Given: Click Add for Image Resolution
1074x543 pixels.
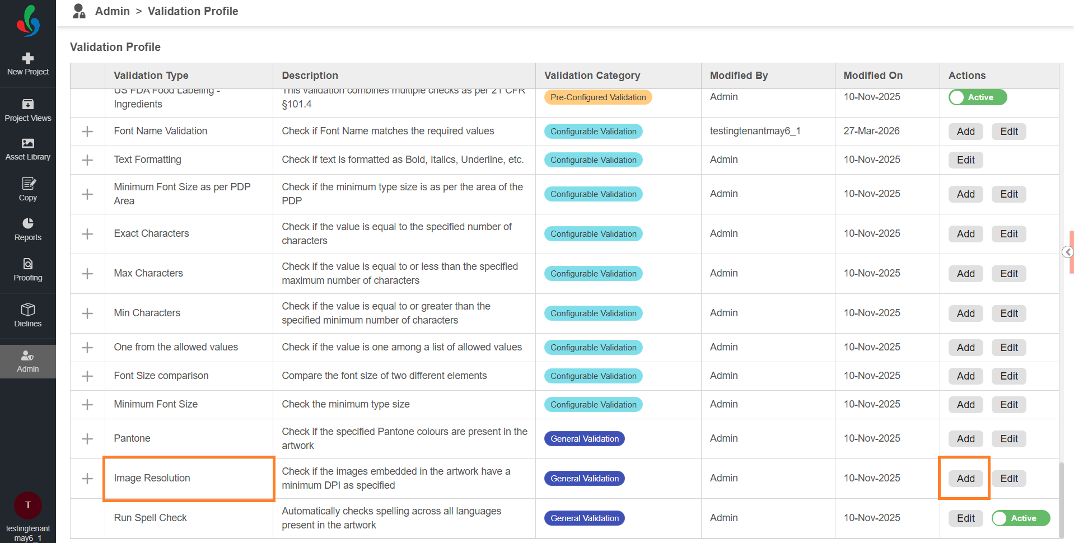Looking at the screenshot, I should 965,479.
